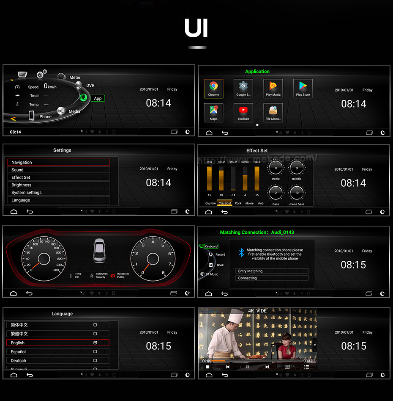
Task: Open the Brightness settings entry
Action: tap(58, 185)
